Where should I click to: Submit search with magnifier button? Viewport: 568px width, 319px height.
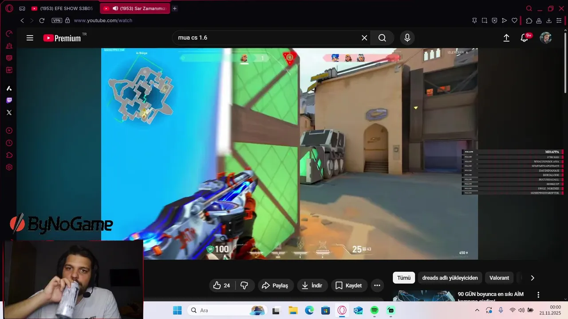(x=382, y=38)
